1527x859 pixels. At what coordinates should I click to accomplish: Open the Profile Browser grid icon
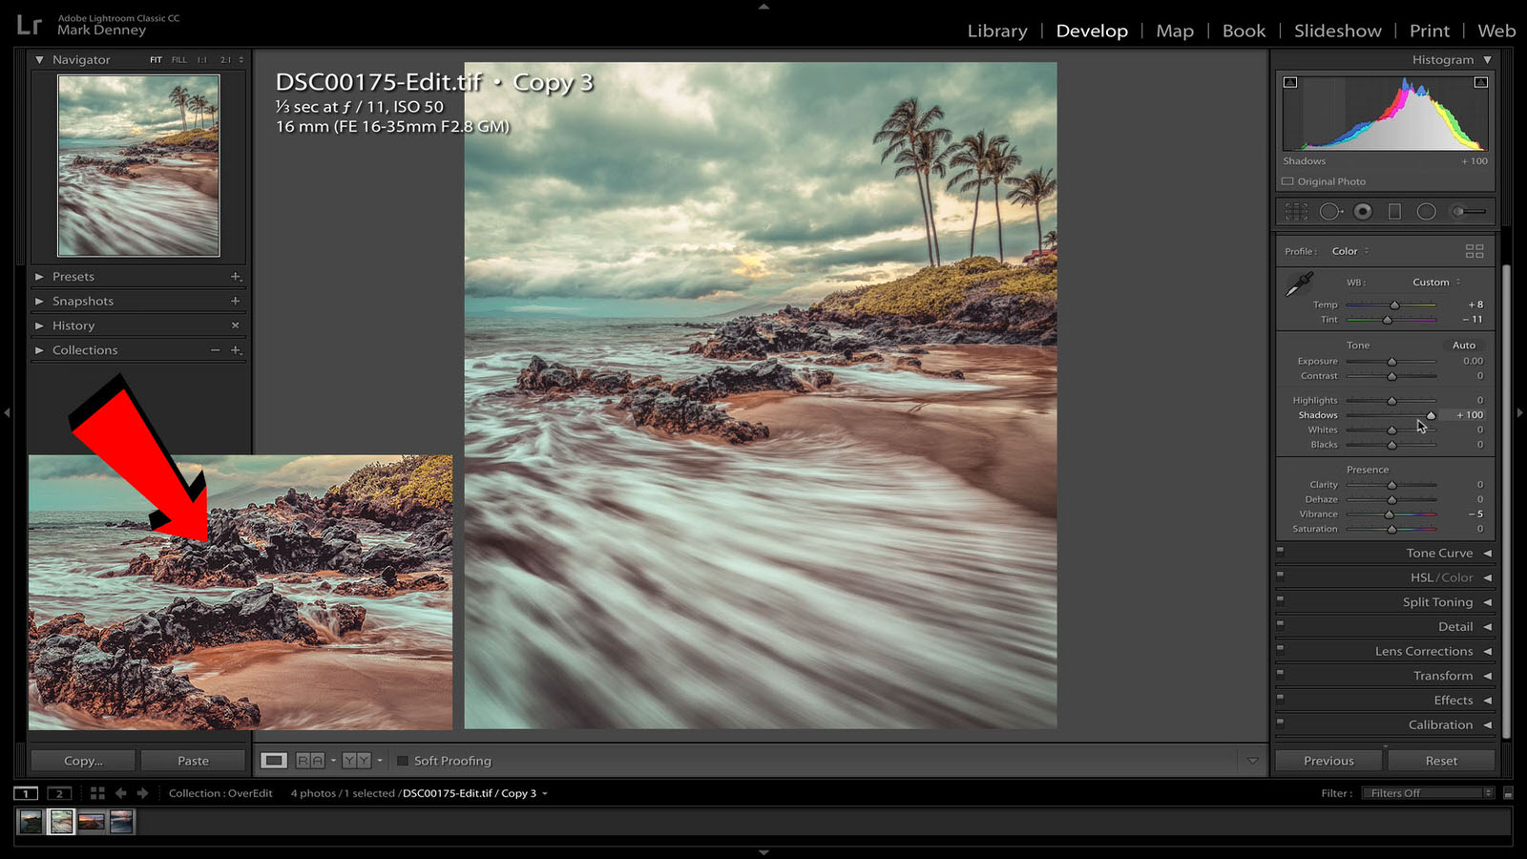pos(1475,250)
